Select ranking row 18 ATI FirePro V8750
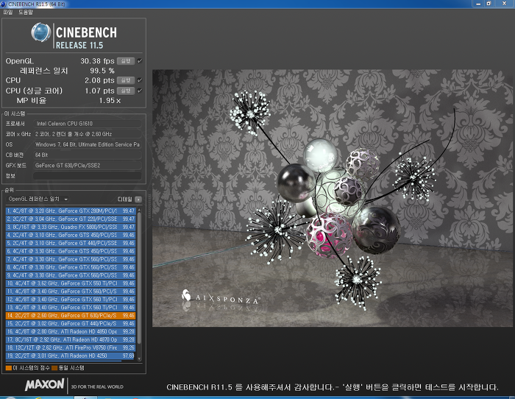Viewport: 515px width, 399px height. tap(71, 347)
